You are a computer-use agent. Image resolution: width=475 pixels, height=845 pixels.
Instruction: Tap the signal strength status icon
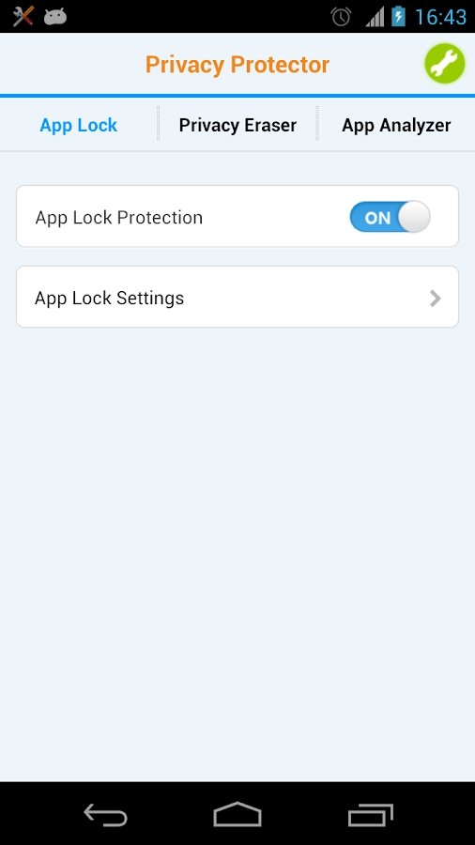tap(375, 17)
